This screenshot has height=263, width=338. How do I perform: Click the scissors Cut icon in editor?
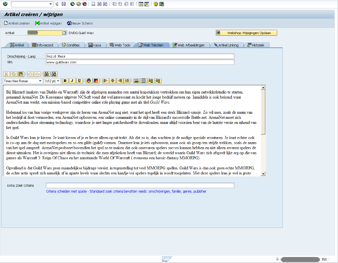tap(6, 74)
